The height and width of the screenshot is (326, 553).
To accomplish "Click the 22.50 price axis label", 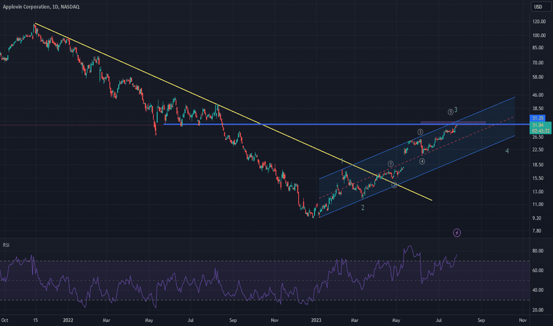I will (538, 150).
